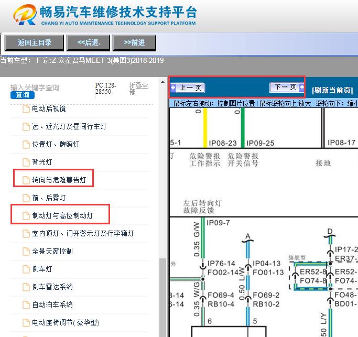Click the document icon beside 全景天窗控制
This screenshot has height=337, width=358.
coord(26,251)
